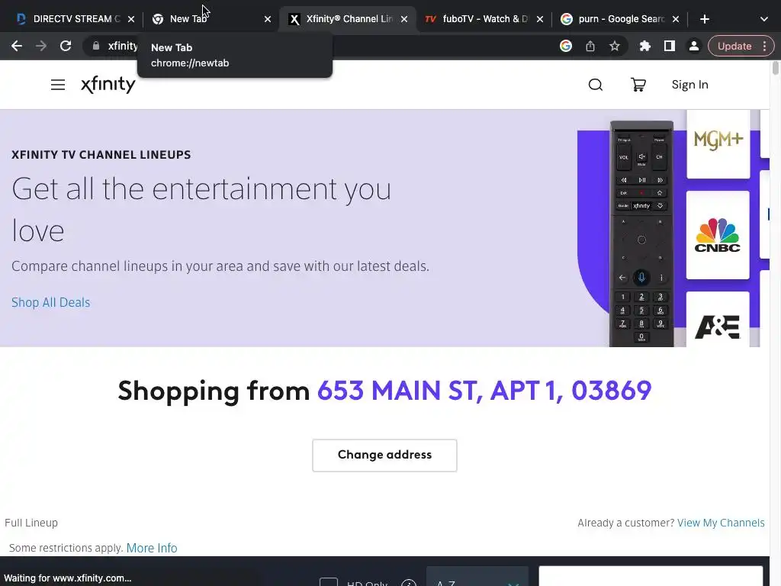Toggle the browser side panel
This screenshot has height=586, width=781.
(670, 47)
